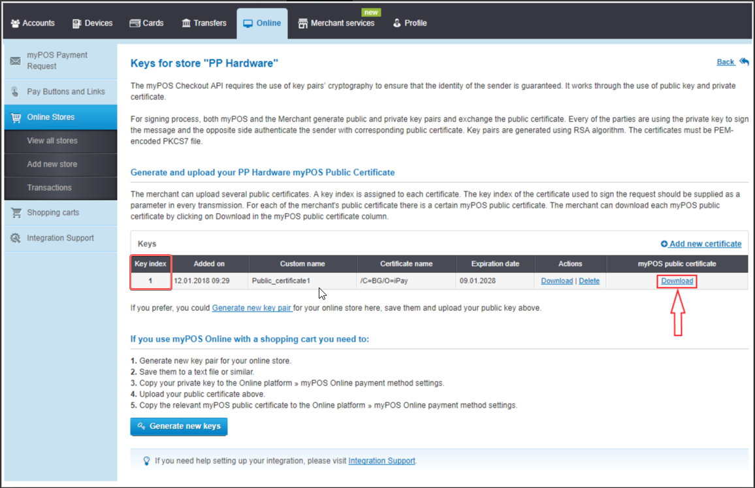Viewport: 755px width, 488px height.
Task: Open View all stores submenu item
Action: (x=61, y=140)
